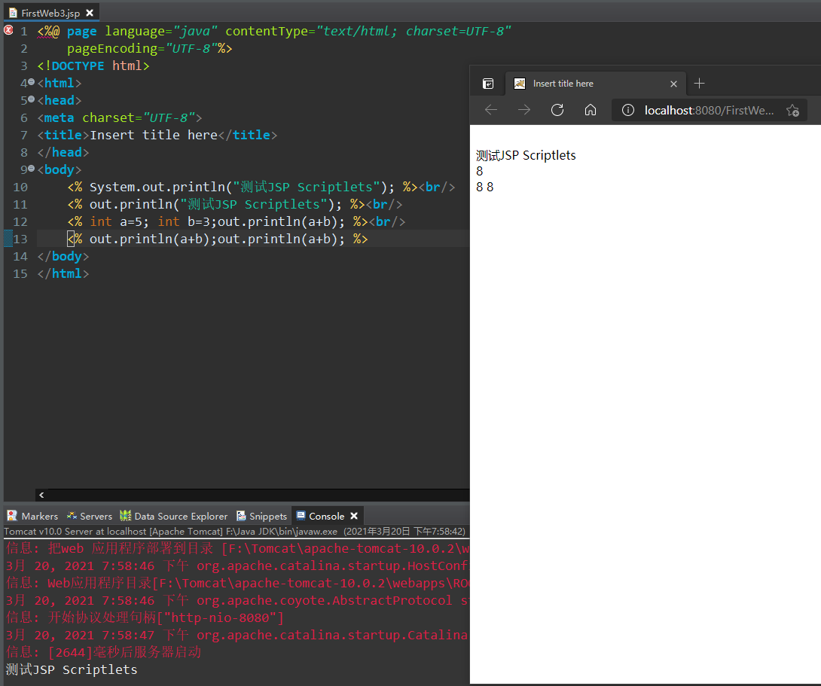Click the 'DOCTYPE' keyword on line 3
Image resolution: width=821 pixels, height=686 pixels.
click(x=78, y=66)
